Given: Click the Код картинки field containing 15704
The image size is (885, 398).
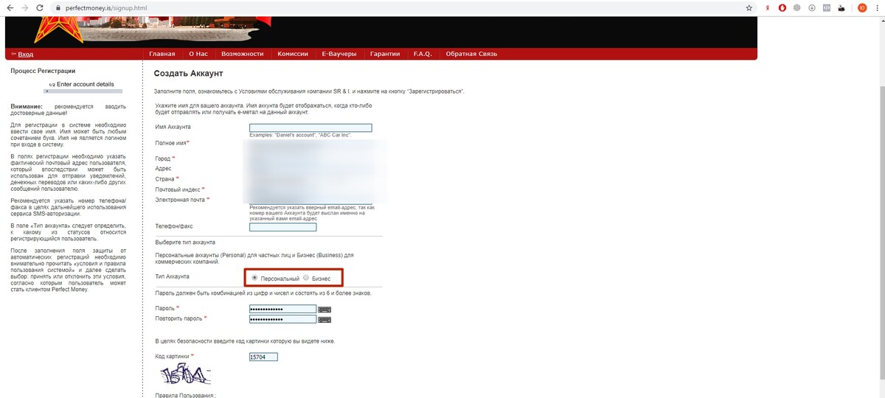Looking at the screenshot, I should pos(263,357).
